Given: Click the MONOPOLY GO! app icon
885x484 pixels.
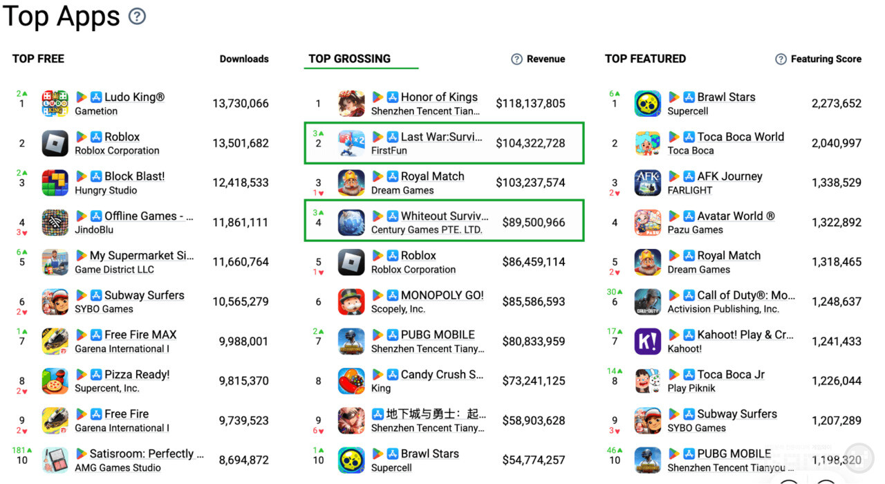Looking at the screenshot, I should coord(351,301).
